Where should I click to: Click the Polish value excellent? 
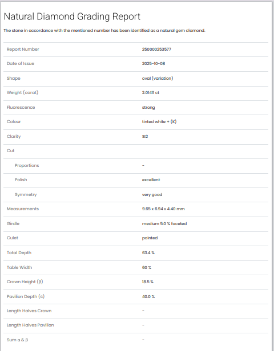coord(151,179)
